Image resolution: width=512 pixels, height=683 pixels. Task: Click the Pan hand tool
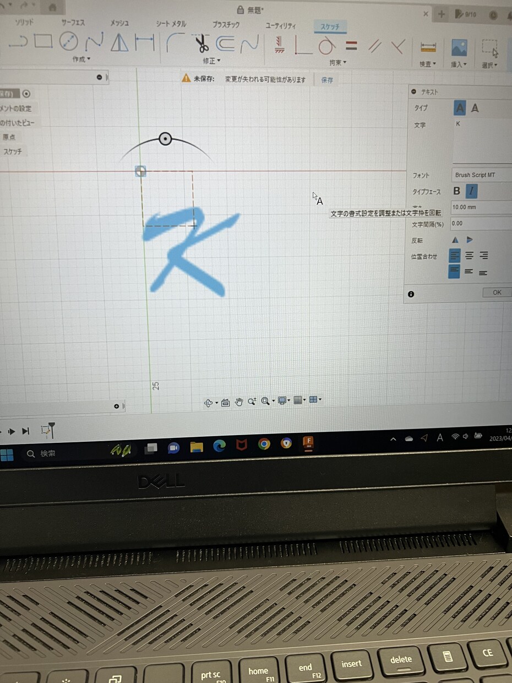239,402
